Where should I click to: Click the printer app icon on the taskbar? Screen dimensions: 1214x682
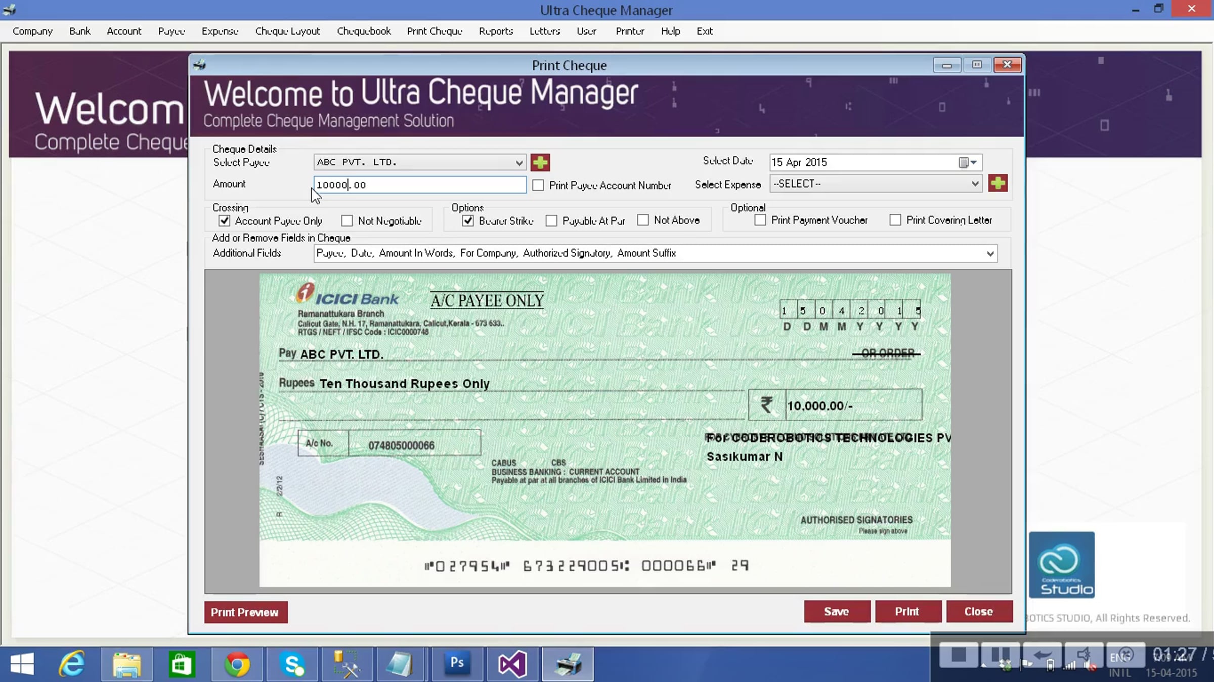tap(568, 664)
